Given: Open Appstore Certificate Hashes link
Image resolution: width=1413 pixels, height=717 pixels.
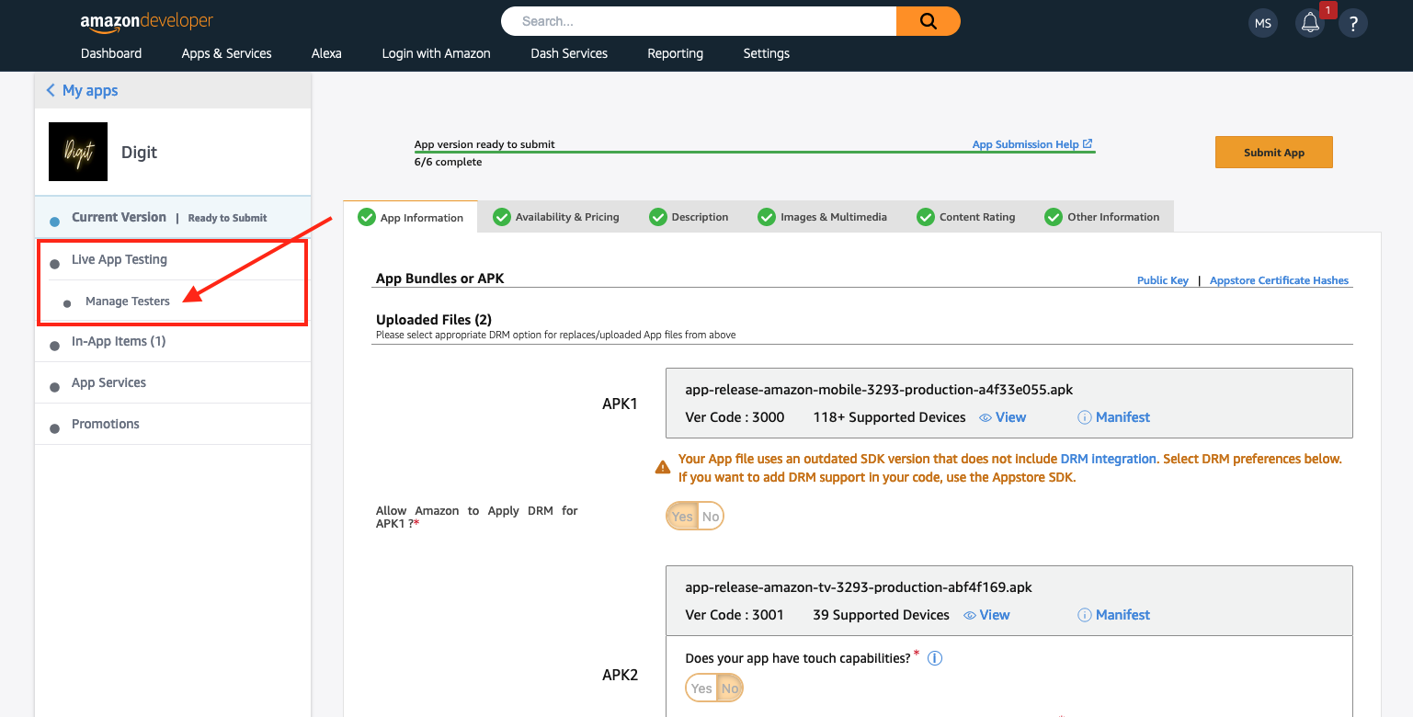Looking at the screenshot, I should [x=1280, y=280].
